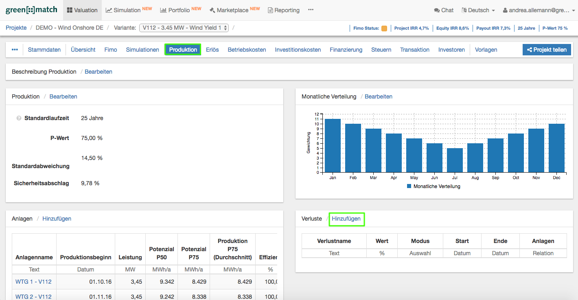Open the Chat speech bubble

pyautogui.click(x=444, y=10)
